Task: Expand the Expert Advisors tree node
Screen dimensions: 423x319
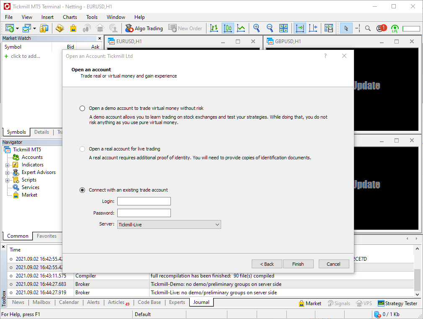Action: click(7, 173)
